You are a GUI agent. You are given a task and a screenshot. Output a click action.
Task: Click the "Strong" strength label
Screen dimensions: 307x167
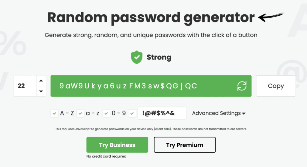click(x=159, y=57)
